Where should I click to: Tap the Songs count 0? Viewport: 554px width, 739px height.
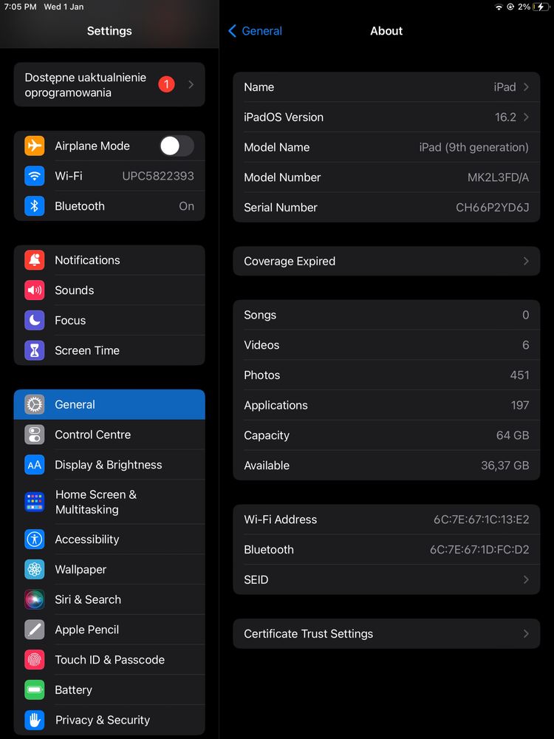click(x=526, y=315)
